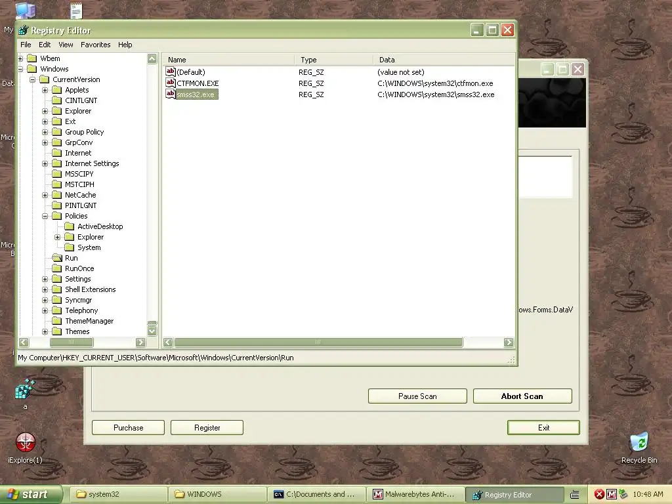The width and height of the screenshot is (672, 504).
Task: Click the ActiveDesktop folder icon
Action: coord(70,226)
